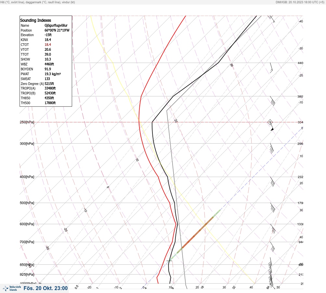Click the KINX value 18.4
The image size is (326, 293).
pos(47,40)
